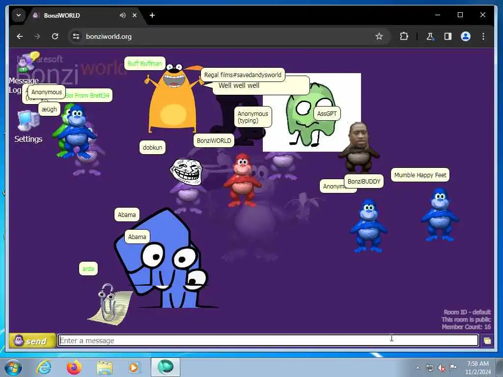Image resolution: width=503 pixels, height=377 pixels.
Task: Open Windows Media Player from taskbar
Action: [134, 367]
